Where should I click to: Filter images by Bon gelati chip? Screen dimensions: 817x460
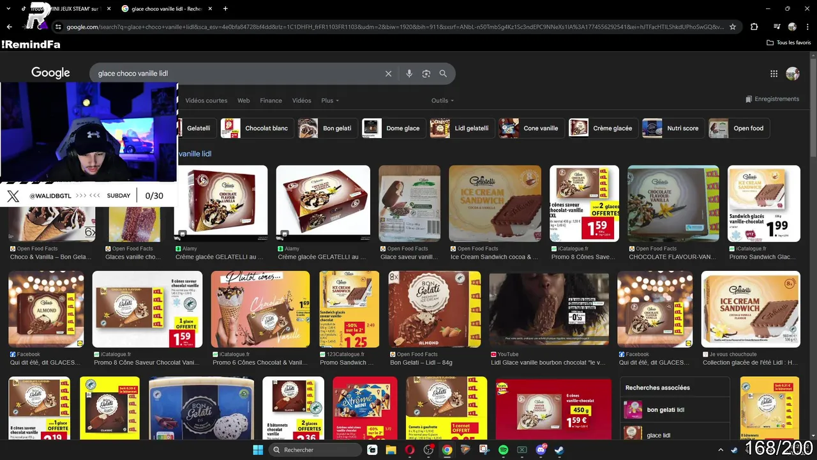[x=327, y=128]
